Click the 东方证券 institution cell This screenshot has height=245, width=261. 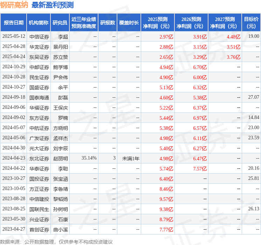39,118
